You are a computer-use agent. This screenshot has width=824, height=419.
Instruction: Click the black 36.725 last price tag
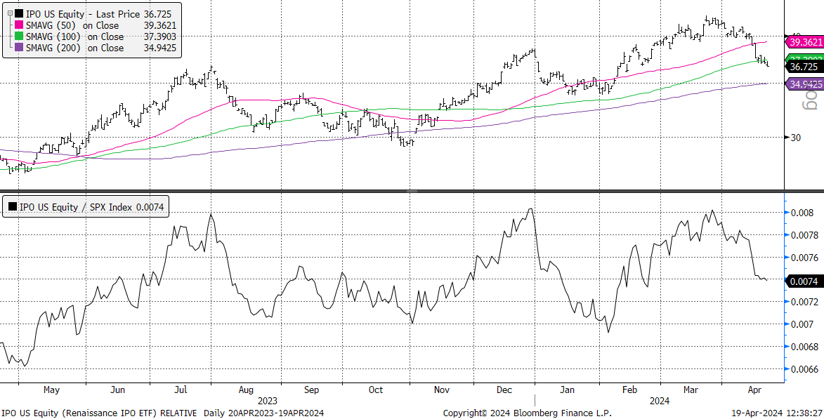[x=804, y=67]
